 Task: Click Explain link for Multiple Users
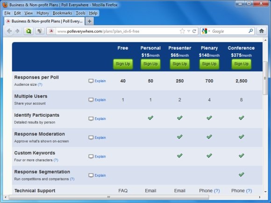[x=100, y=100]
